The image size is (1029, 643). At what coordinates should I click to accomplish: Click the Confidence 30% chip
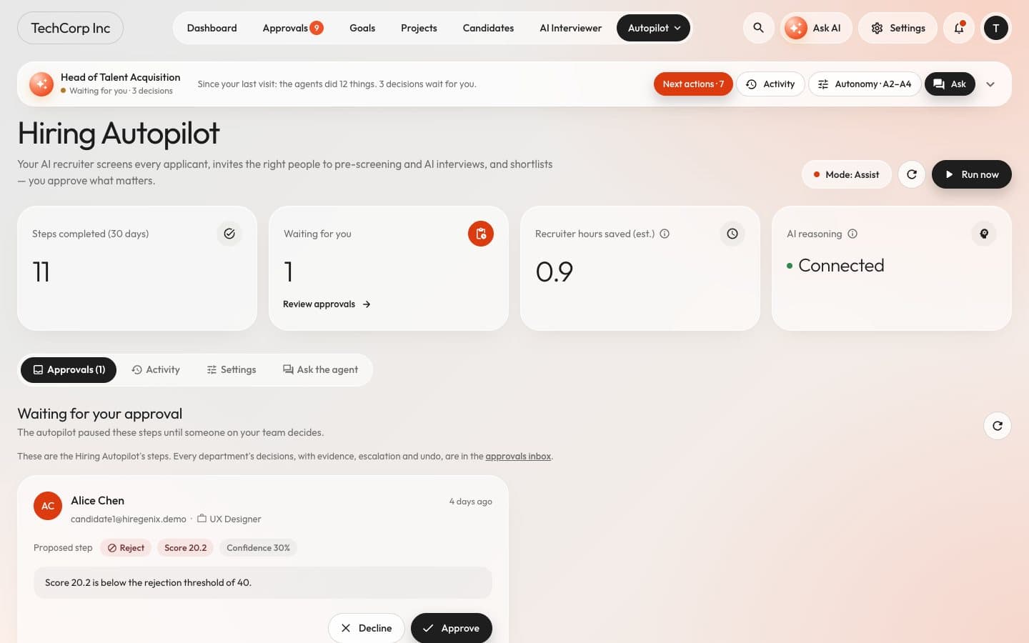pos(258,548)
